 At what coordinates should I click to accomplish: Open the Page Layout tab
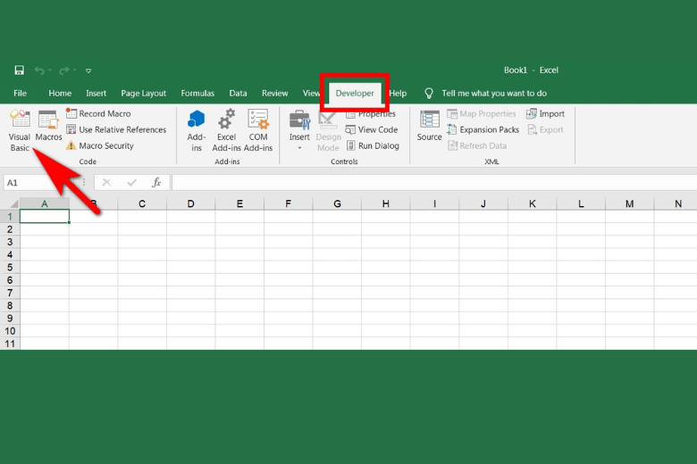(143, 93)
